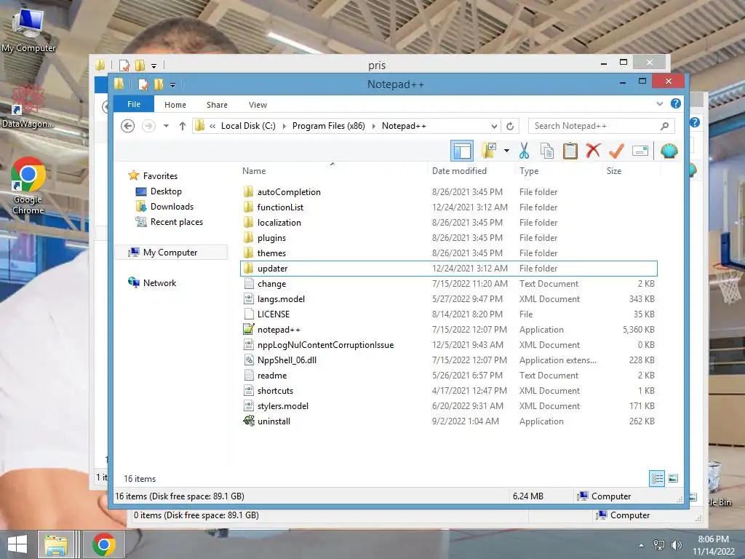Click the Properties icon in pris title bar
The width and height of the screenshot is (745, 559).
point(124,66)
